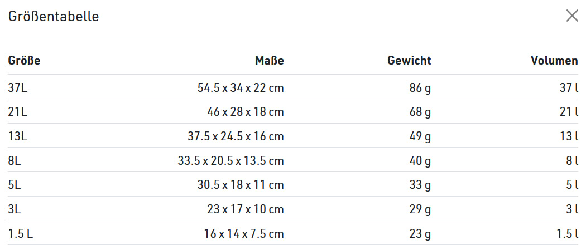
Task: Click the 16 x 14 x 7.5 cm dimensions
Action: pyautogui.click(x=244, y=234)
